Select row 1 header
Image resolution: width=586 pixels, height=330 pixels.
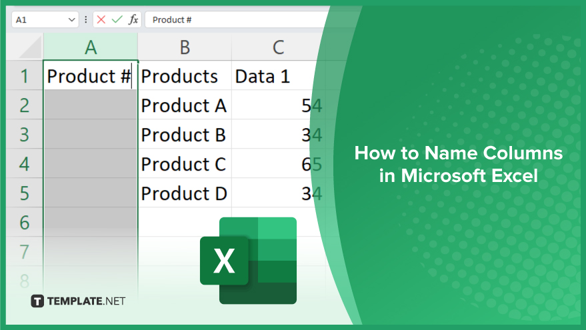tap(24, 76)
